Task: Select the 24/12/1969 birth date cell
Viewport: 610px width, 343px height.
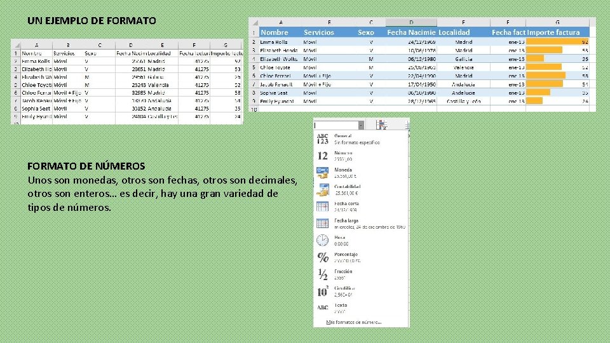Action: click(x=411, y=42)
